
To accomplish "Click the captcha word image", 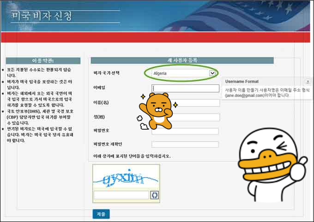I will (x=126, y=178).
